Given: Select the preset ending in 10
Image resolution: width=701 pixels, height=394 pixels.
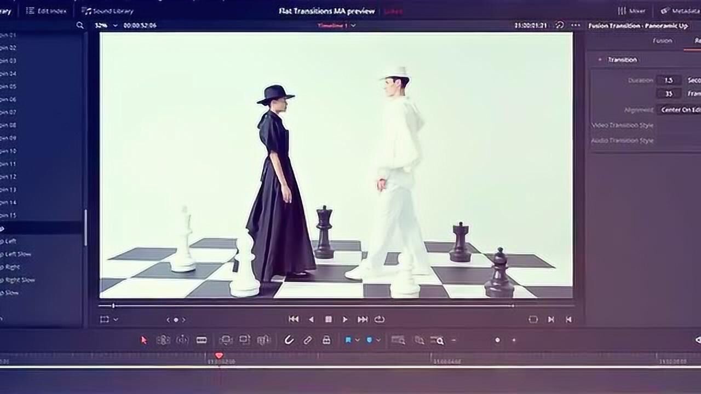Looking at the screenshot, I should [8, 151].
